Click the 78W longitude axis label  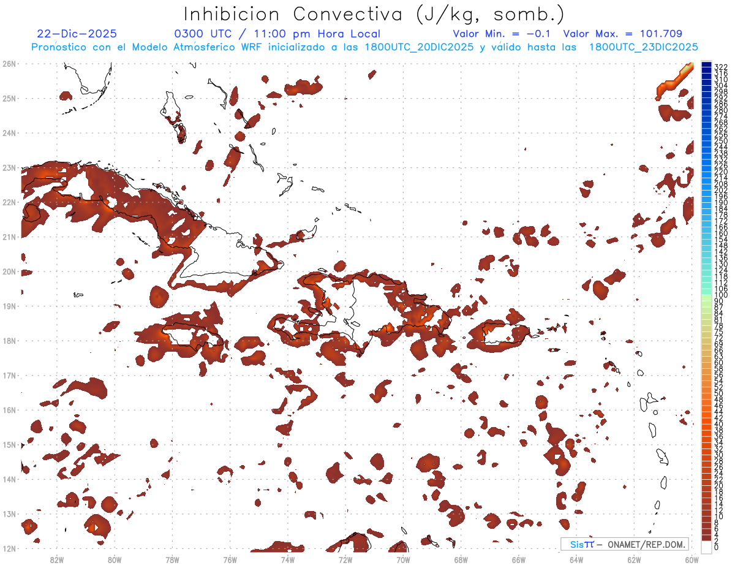[x=172, y=559]
